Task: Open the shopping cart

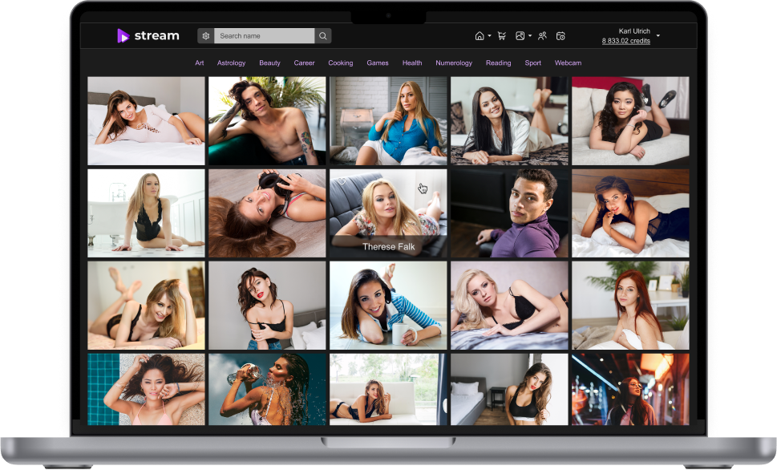Action: point(501,35)
